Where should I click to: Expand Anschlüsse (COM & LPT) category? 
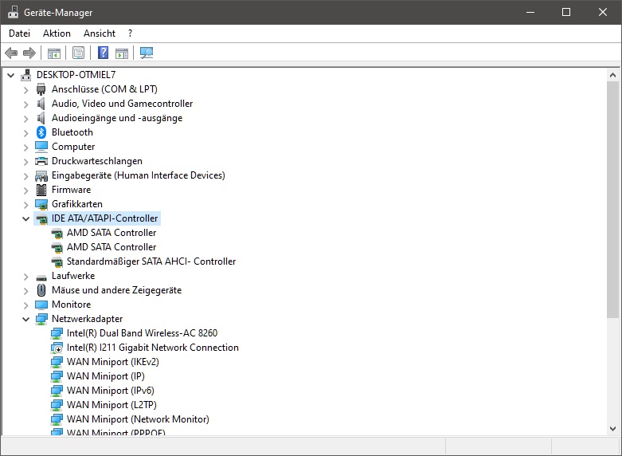[x=25, y=90]
